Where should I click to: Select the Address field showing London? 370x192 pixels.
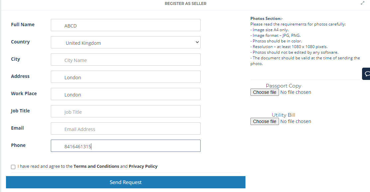click(126, 77)
